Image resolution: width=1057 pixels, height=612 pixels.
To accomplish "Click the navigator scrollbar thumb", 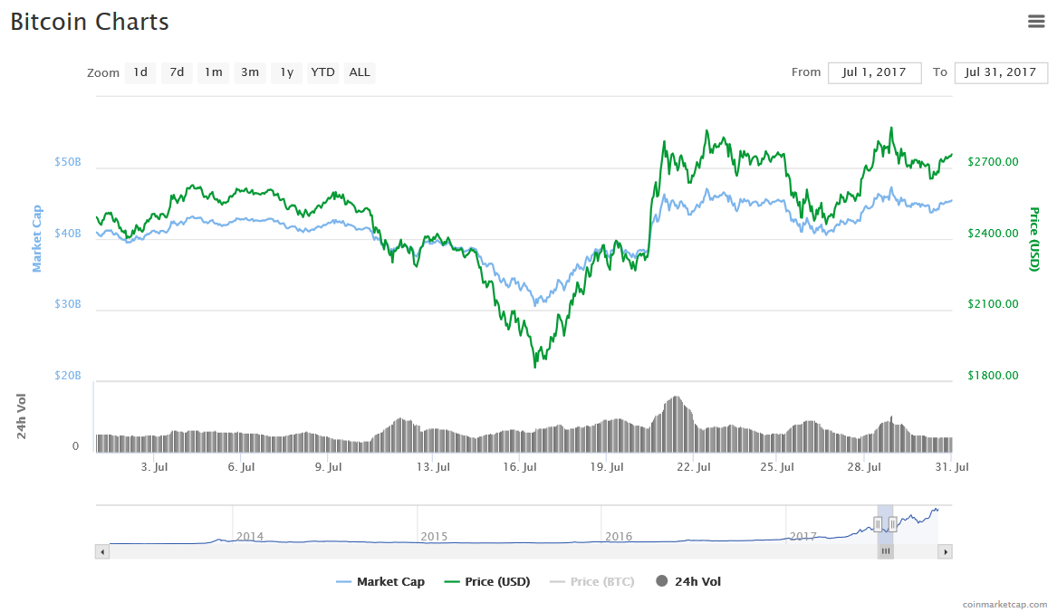I will [886, 551].
